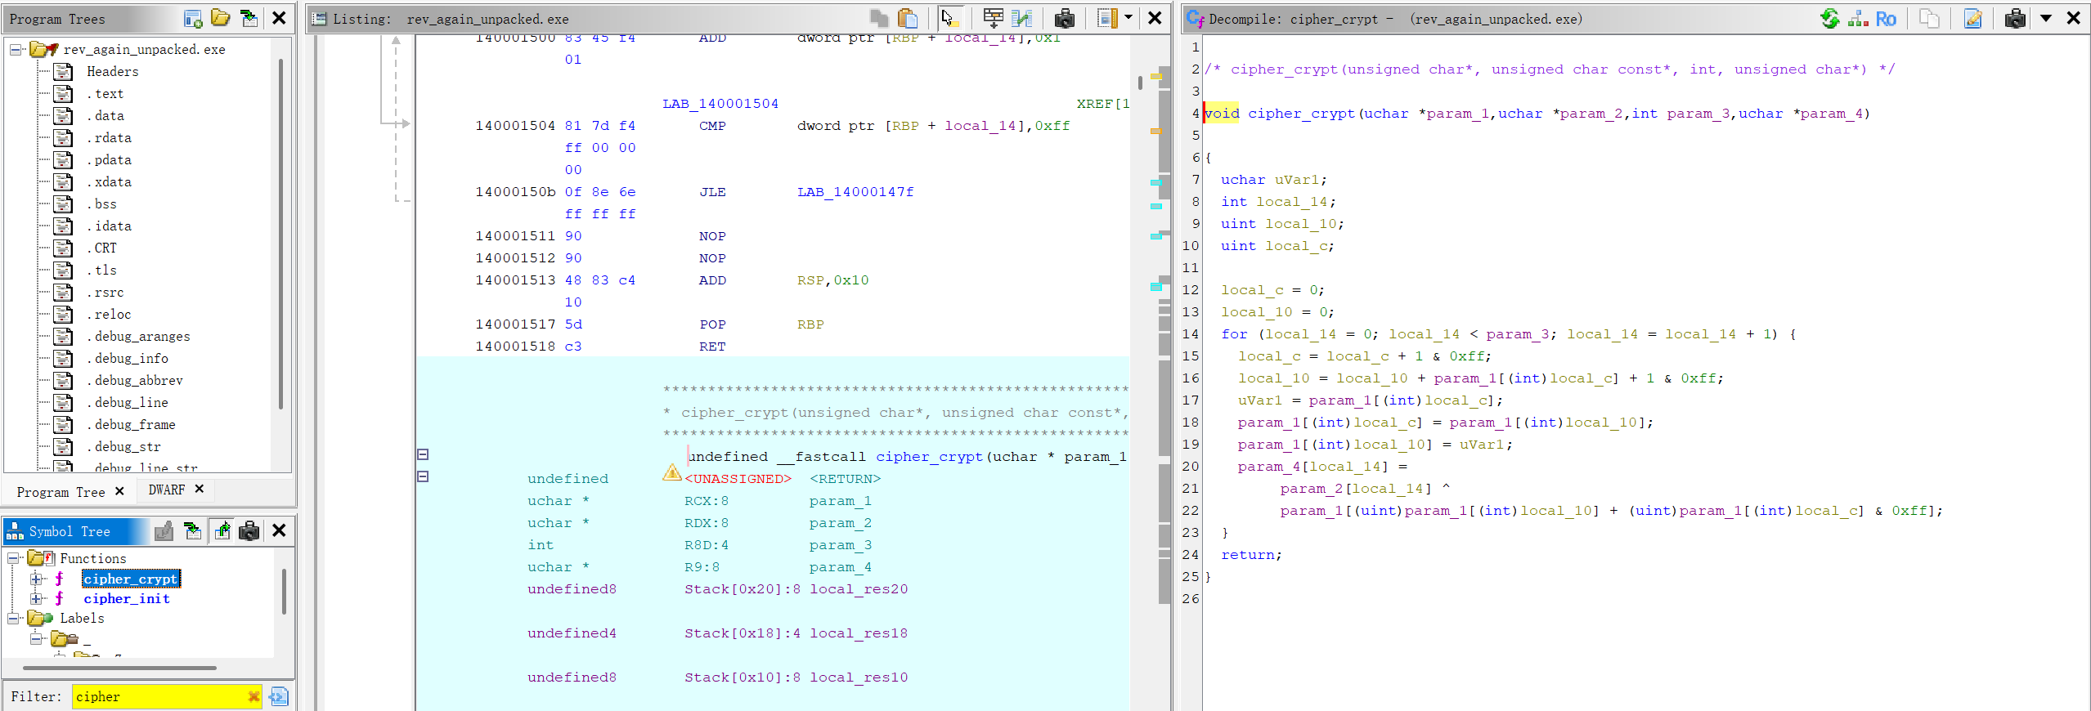
Task: Open the Diff View icon in Listing
Action: pos(1022,18)
